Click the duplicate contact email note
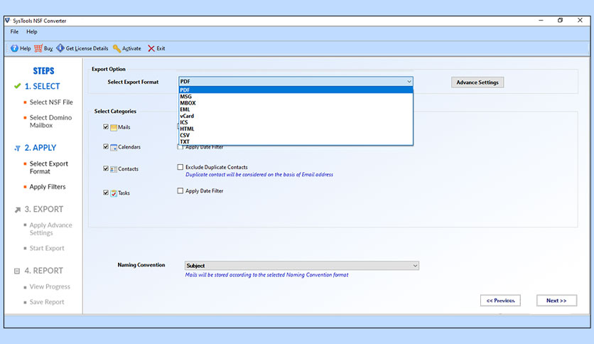Viewport: 594px width, 344px height. (259, 175)
